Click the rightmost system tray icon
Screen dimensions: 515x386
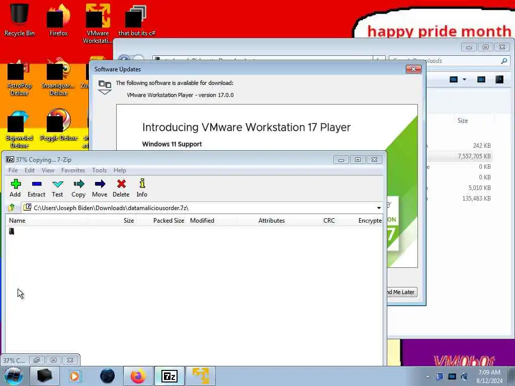464,376
